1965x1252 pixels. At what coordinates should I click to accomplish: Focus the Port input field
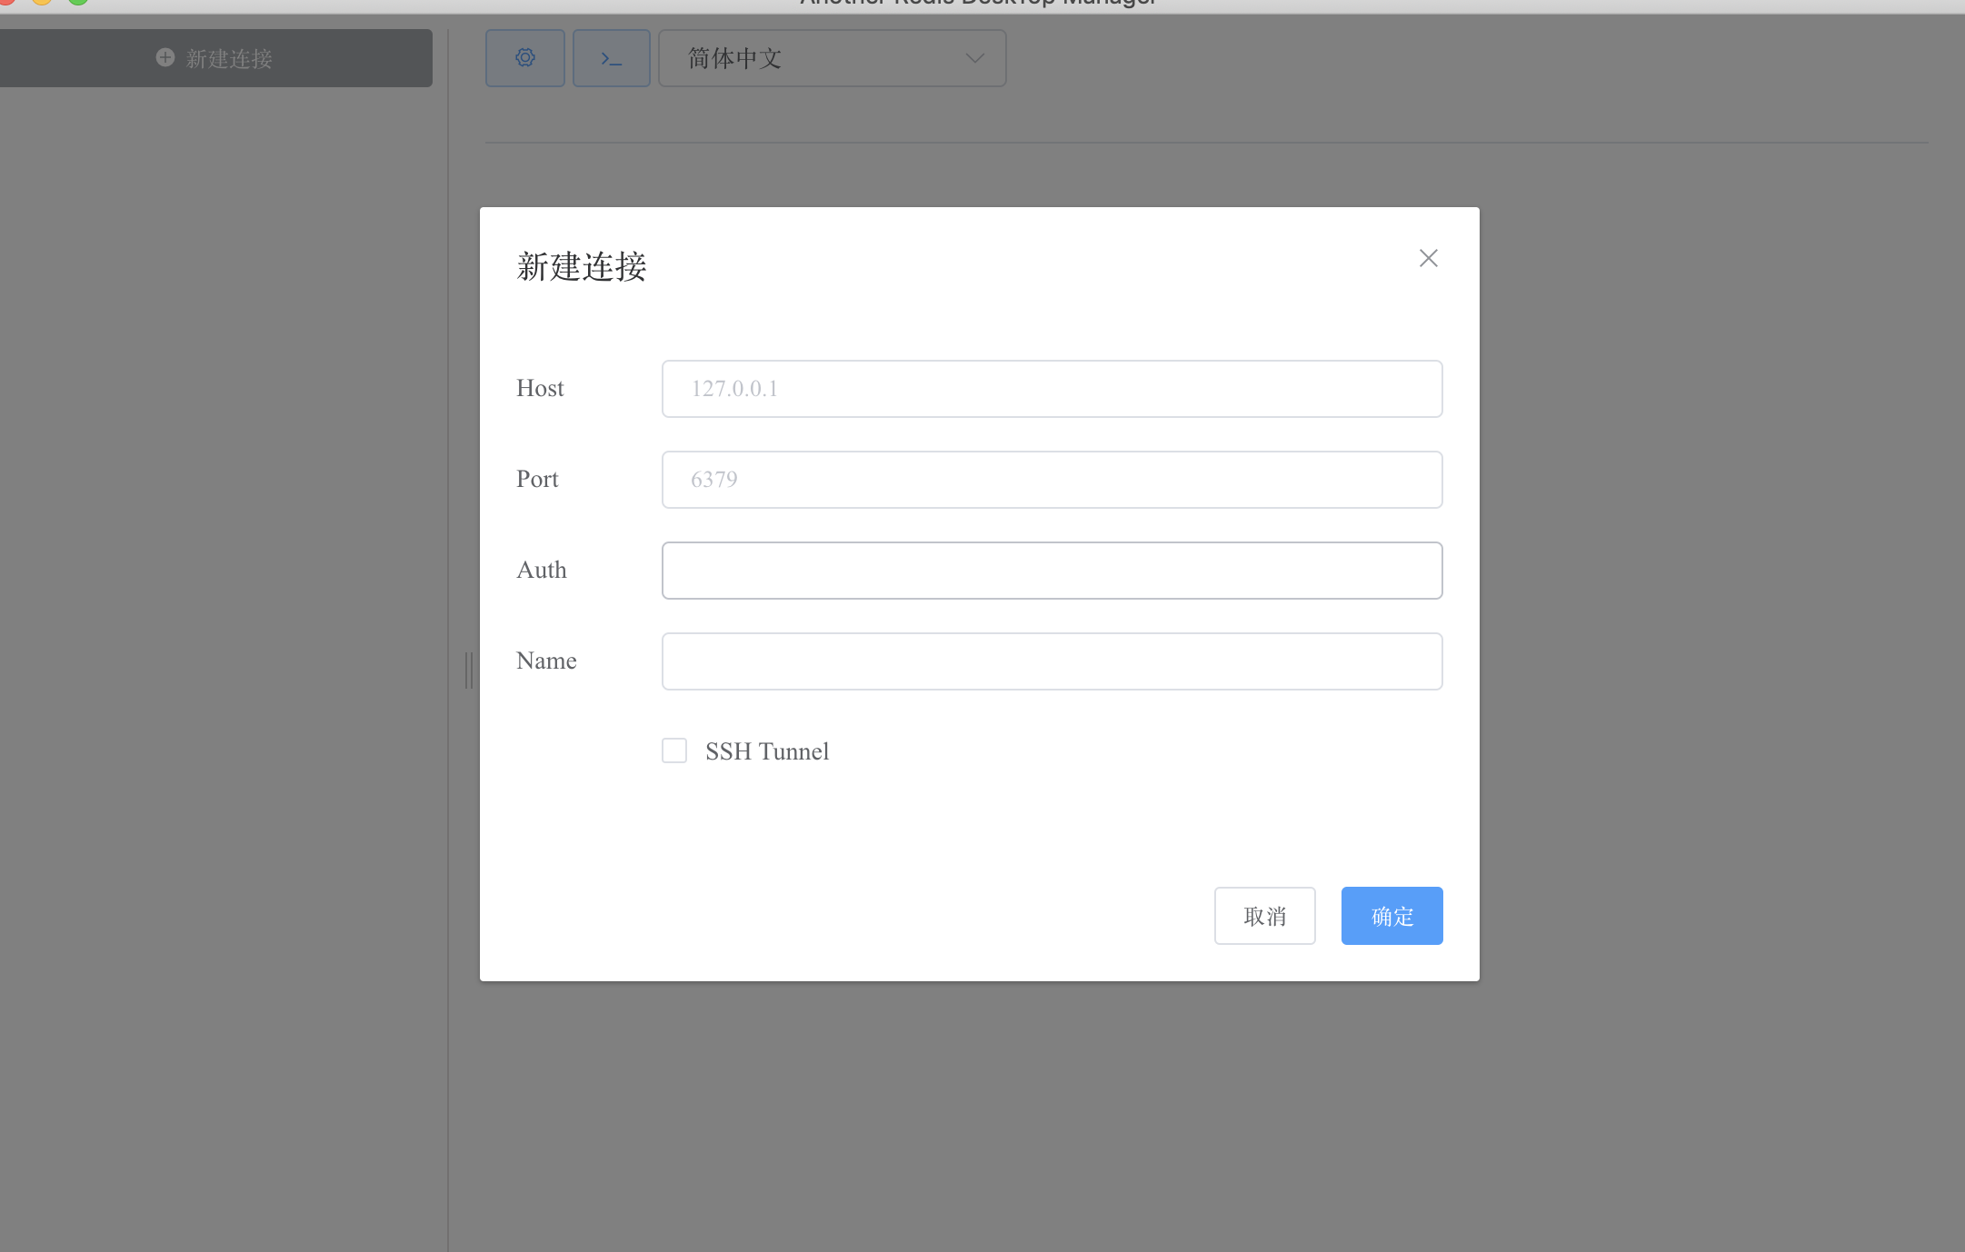click(1052, 480)
